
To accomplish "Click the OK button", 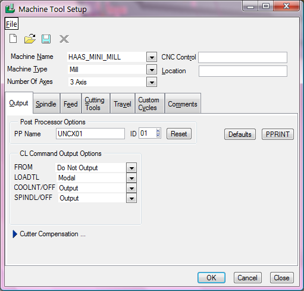I will (211, 278).
